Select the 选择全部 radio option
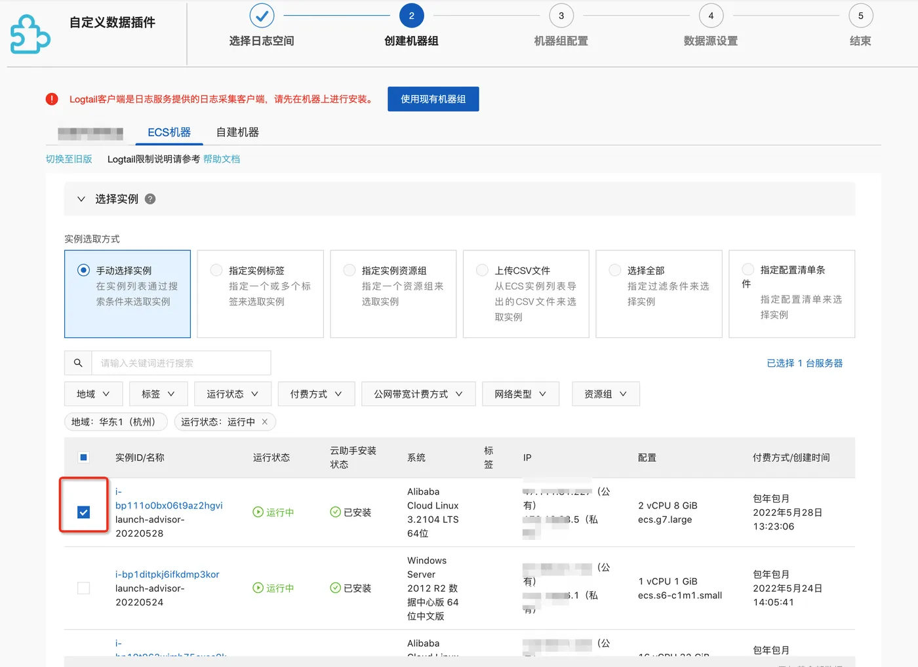The width and height of the screenshot is (918, 667). [x=615, y=270]
